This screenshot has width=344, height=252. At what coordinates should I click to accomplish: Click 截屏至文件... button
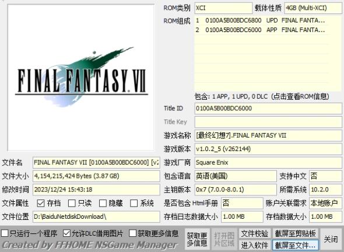tap(295, 245)
